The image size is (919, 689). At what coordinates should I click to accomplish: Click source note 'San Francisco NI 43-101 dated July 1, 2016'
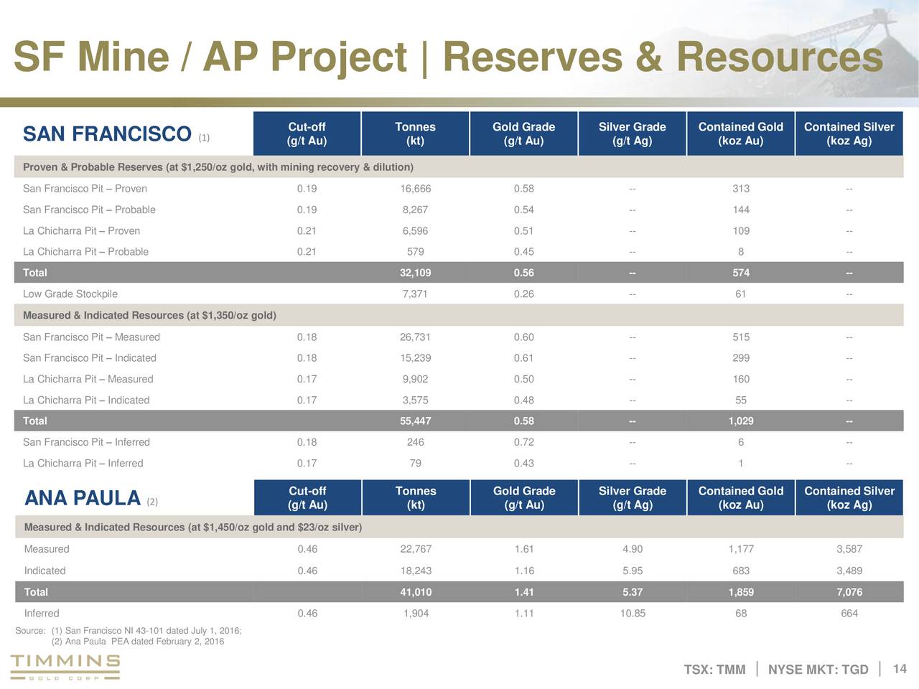coord(152,632)
